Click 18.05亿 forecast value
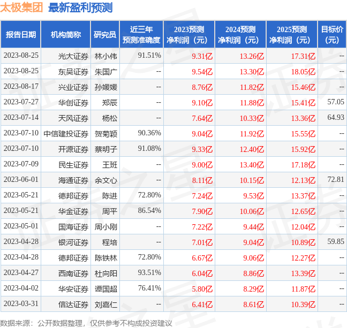The width and height of the screenshot is (347, 328). coord(303,72)
